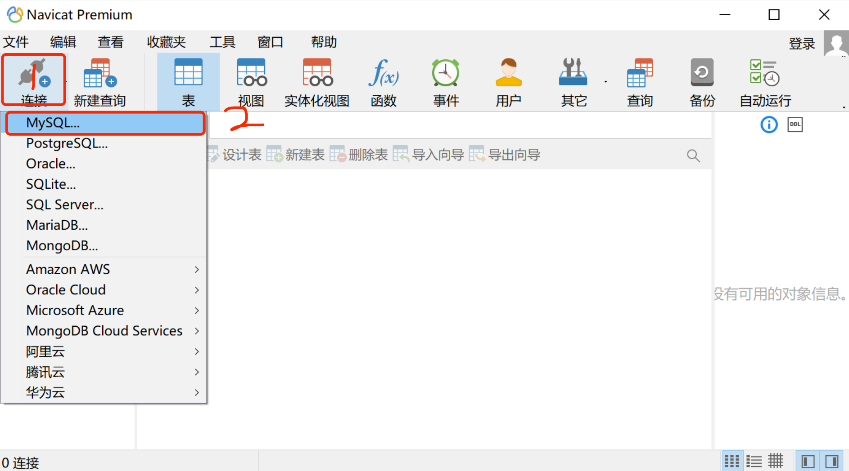Open toolbar overflow arrow after 自动运行
This screenshot has height=471, width=849.
click(x=844, y=107)
